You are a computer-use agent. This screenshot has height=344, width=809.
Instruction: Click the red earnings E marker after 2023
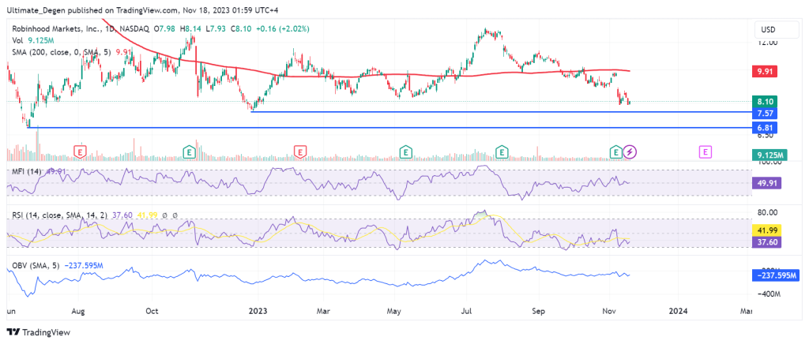[x=300, y=152]
